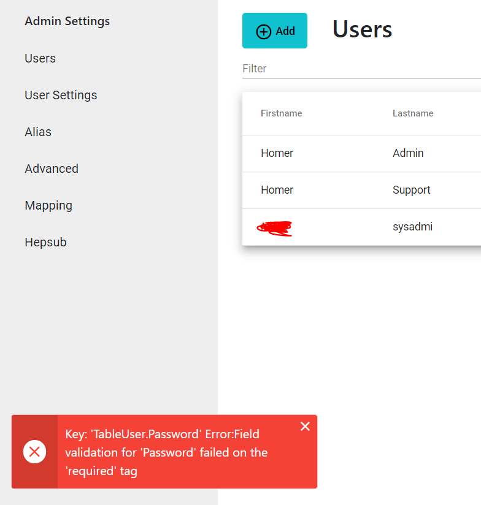Image resolution: width=481 pixels, height=505 pixels.
Task: Open the Advanced settings page
Action: 52,169
